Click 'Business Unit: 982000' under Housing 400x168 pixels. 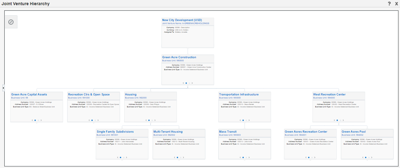(x=136, y=98)
